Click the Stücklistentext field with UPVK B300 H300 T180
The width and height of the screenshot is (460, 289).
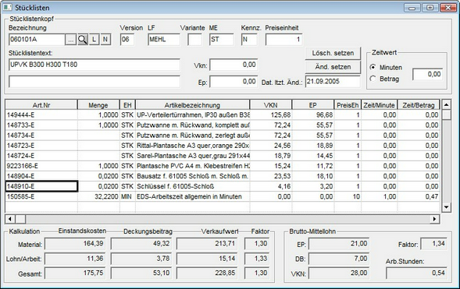(x=94, y=65)
